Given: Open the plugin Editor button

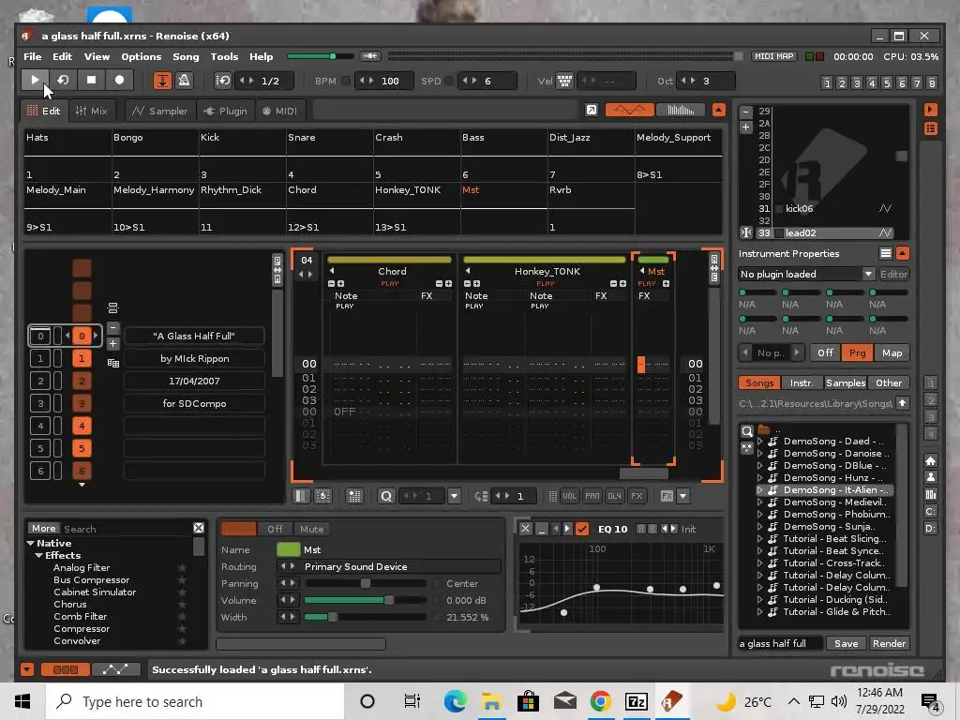Looking at the screenshot, I should [x=893, y=275].
